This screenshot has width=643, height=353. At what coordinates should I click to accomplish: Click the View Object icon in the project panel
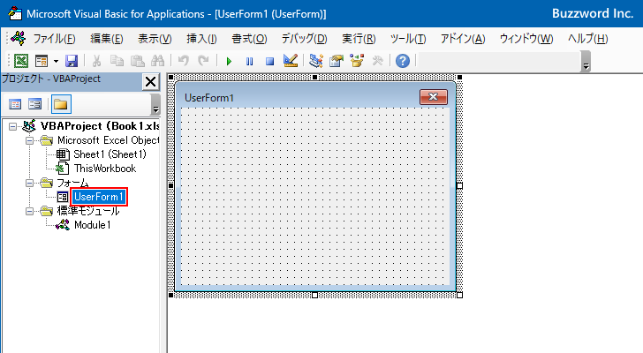[x=34, y=104]
